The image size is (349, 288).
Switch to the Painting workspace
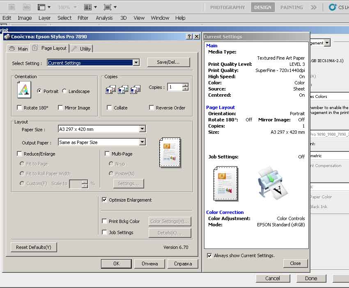pos(292,7)
